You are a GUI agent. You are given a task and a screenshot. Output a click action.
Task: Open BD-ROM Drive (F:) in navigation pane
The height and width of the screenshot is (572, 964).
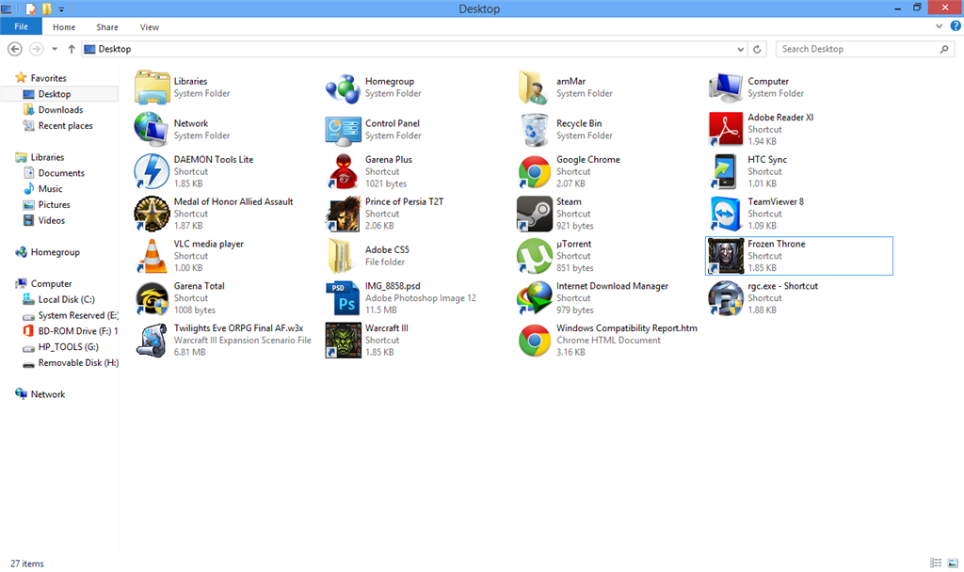point(77,331)
